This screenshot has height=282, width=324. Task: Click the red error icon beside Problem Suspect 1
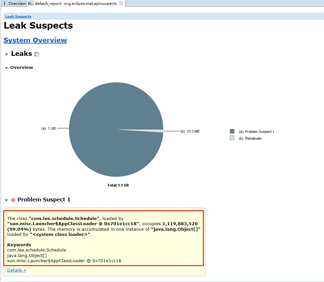click(x=13, y=200)
